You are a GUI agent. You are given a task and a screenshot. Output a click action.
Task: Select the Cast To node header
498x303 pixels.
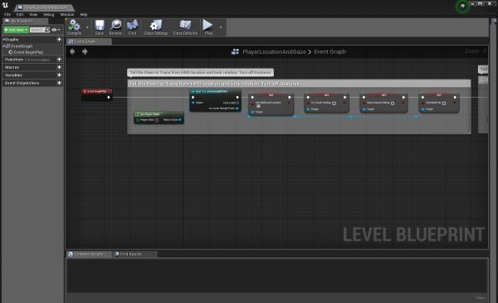pos(215,91)
